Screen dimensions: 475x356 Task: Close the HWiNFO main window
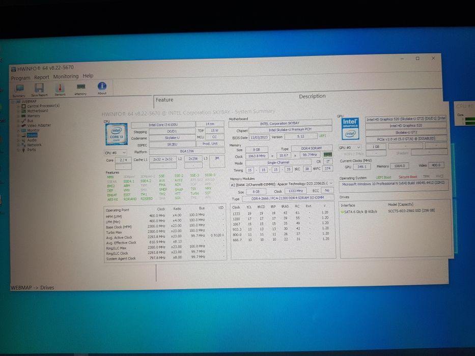[x=433, y=58]
